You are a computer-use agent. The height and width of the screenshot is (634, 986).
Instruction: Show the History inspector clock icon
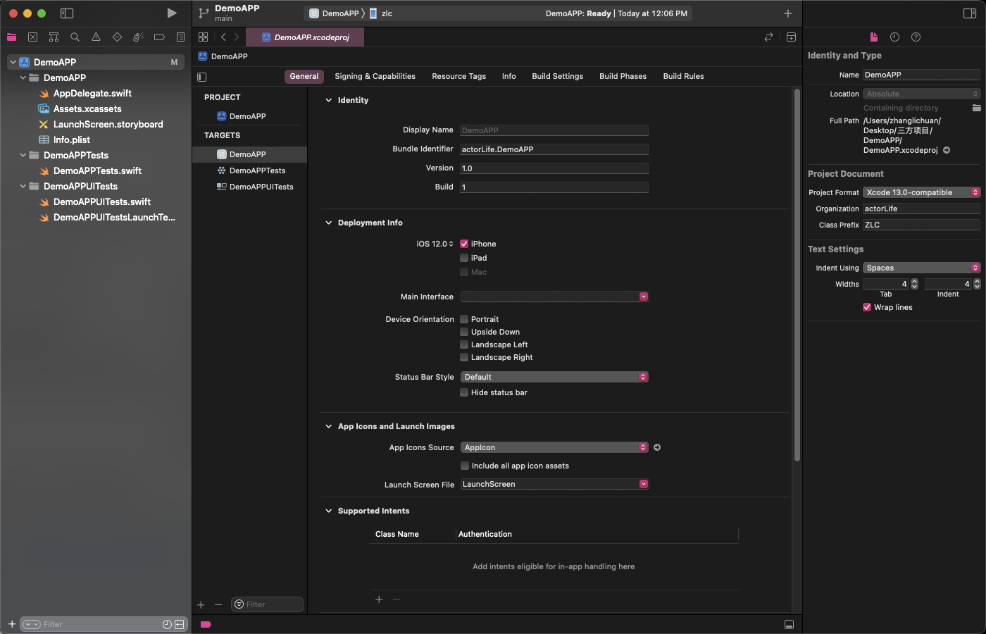[x=894, y=37]
